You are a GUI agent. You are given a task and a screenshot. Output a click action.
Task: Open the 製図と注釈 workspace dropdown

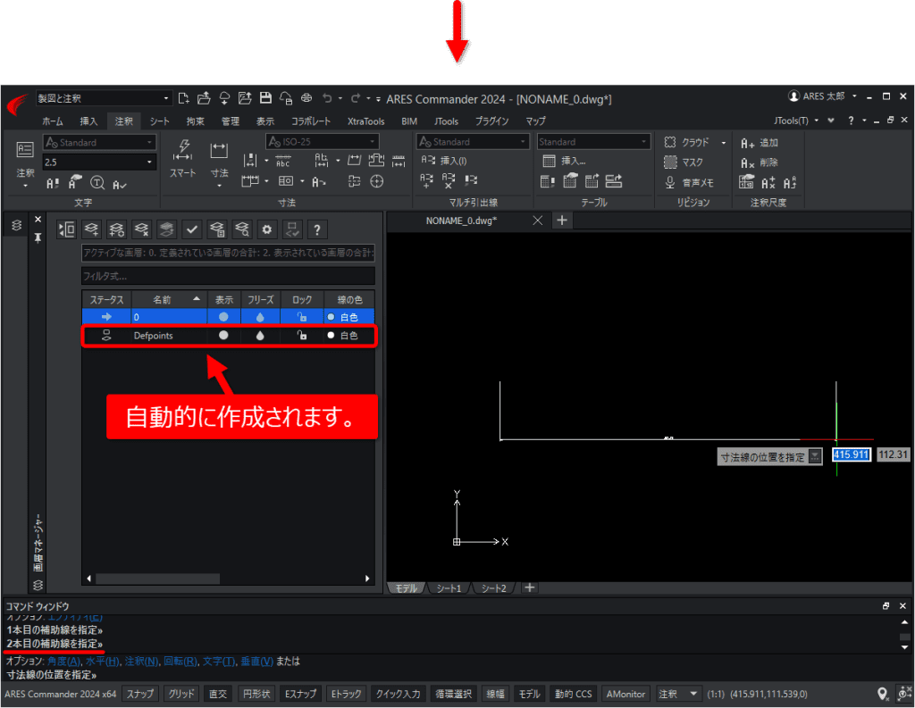(165, 98)
